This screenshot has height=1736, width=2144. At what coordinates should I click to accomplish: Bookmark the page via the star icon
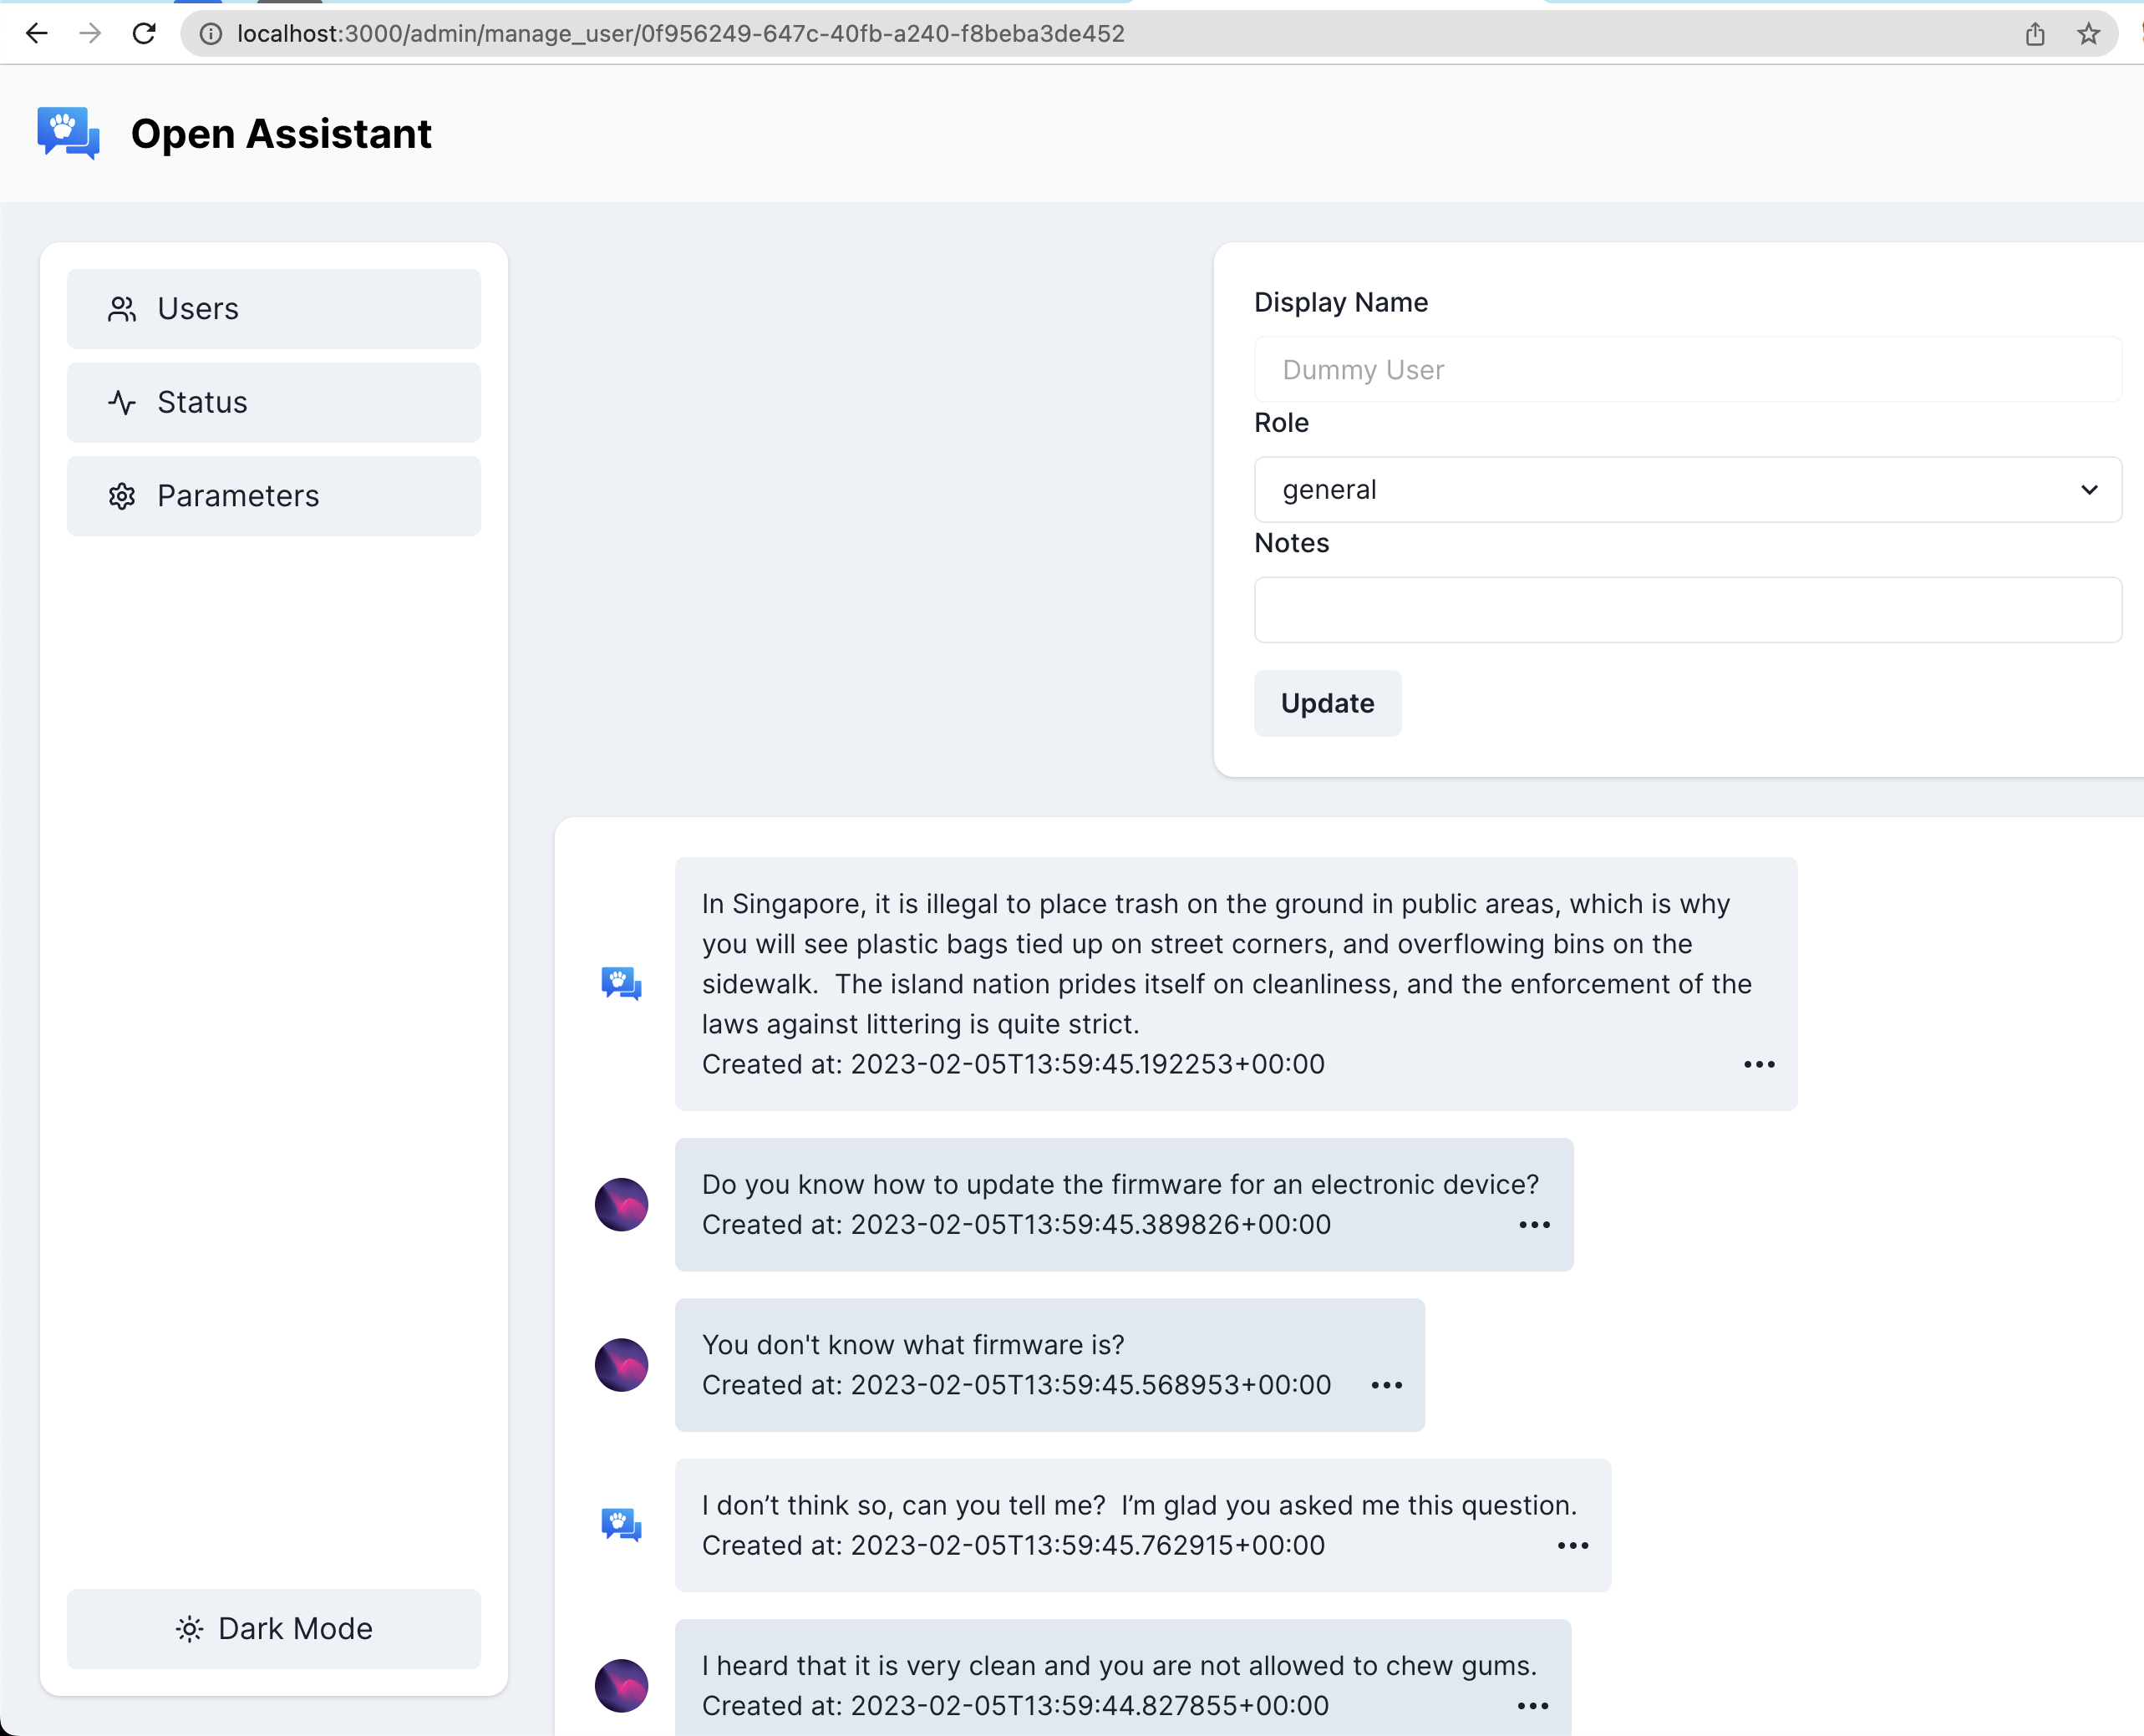2087,33
